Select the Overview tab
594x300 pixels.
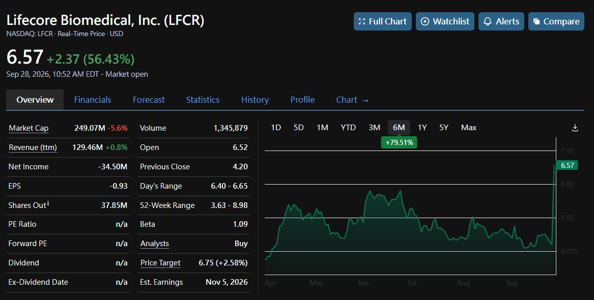35,100
